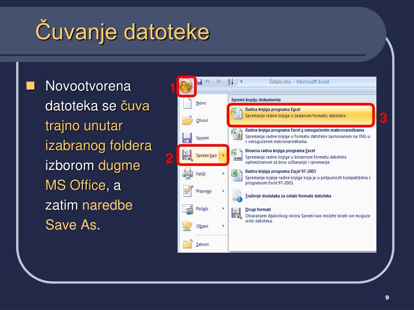
Task: Click the Spremi kopiju dokumenta header
Action: coord(256,100)
